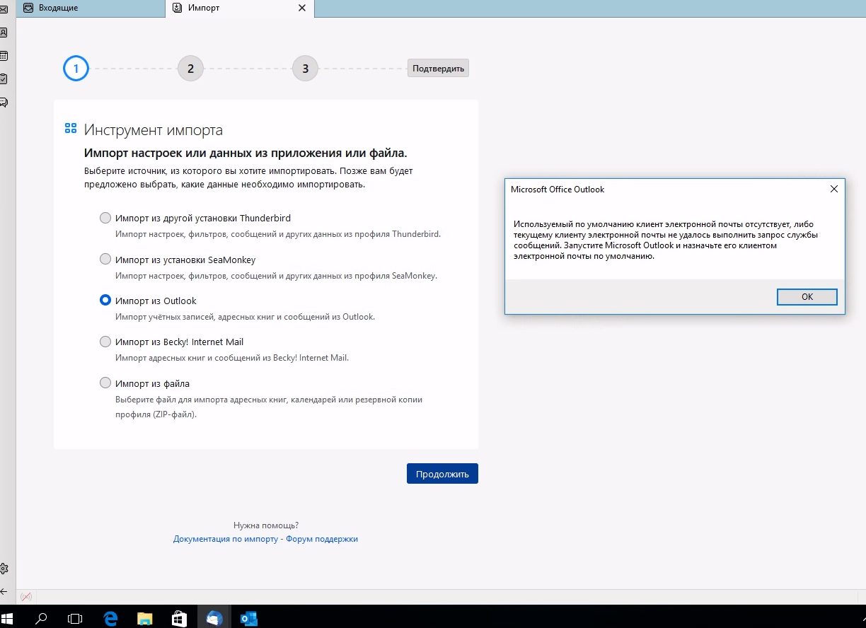Click the Импорт tab import icon

pyautogui.click(x=177, y=8)
